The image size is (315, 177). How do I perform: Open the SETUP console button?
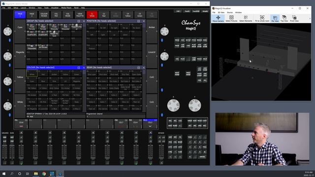point(188,40)
